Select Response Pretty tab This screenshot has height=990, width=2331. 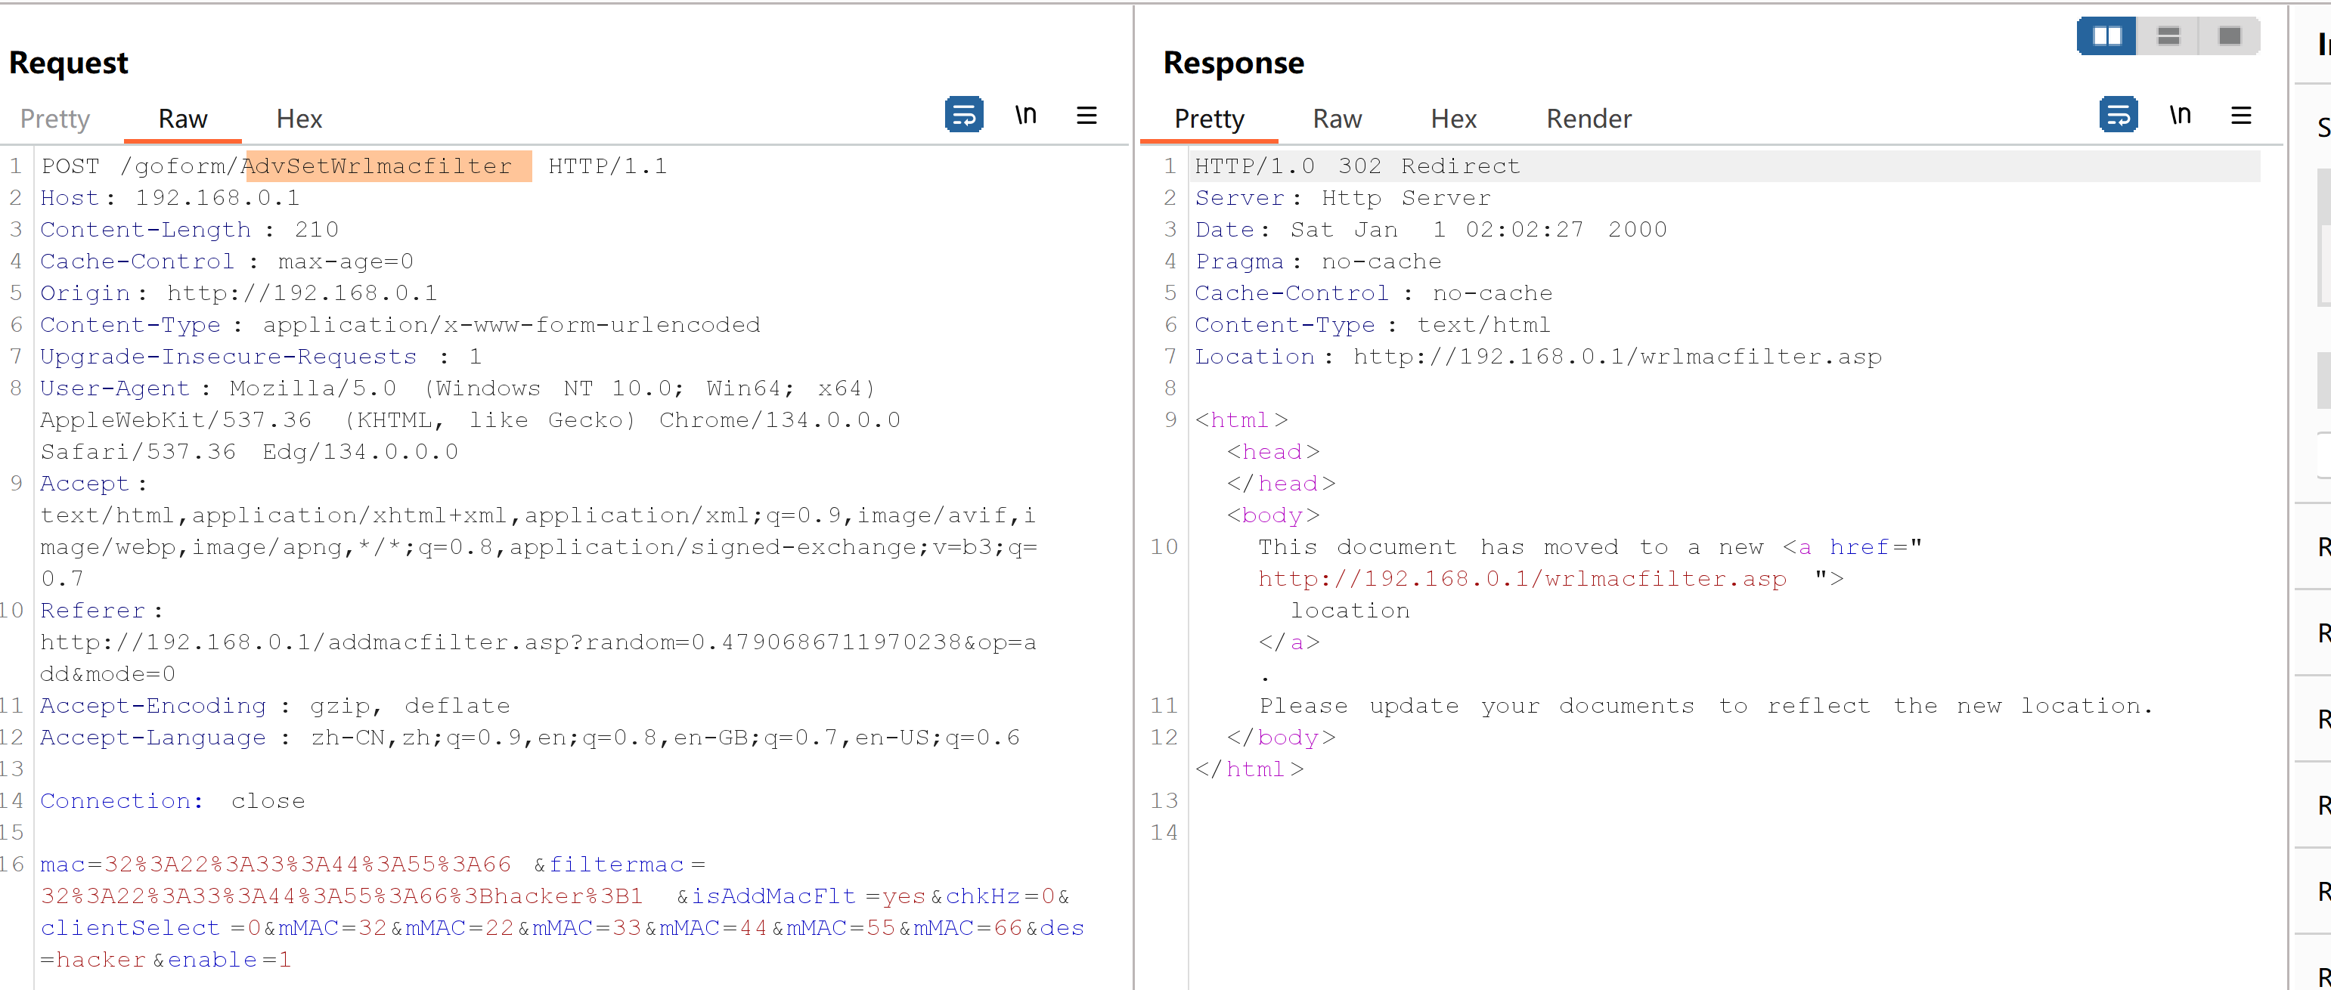pyautogui.click(x=1209, y=119)
